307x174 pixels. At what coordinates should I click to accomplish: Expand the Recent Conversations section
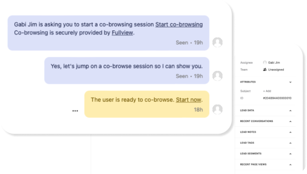tap(290, 121)
